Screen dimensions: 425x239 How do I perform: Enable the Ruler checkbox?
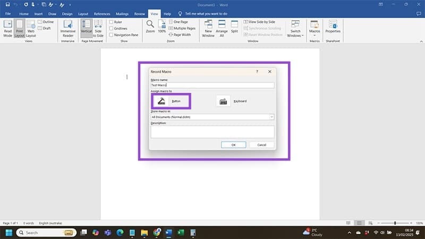tap(111, 22)
